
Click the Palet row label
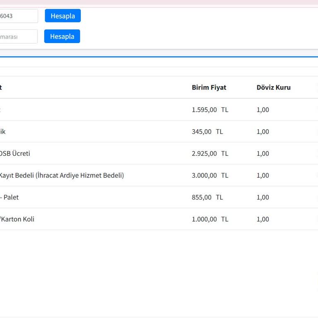[9, 198]
